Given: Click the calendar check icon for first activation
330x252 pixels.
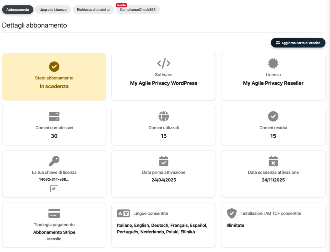Looking at the screenshot, I should (x=164, y=161).
